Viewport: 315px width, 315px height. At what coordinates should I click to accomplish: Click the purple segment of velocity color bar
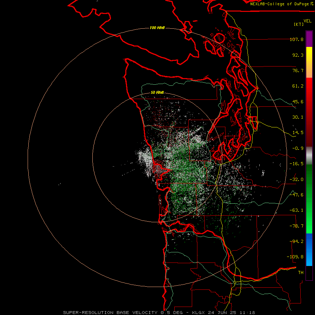[x=309, y=39]
